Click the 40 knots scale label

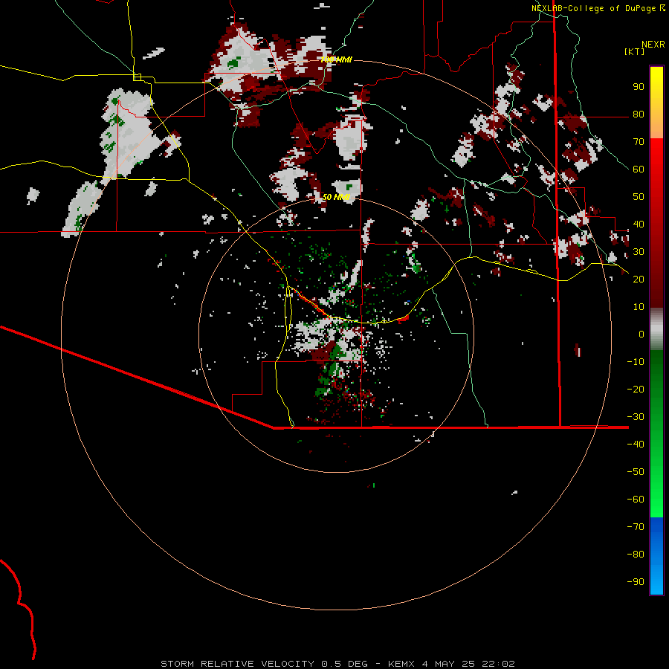tap(639, 224)
